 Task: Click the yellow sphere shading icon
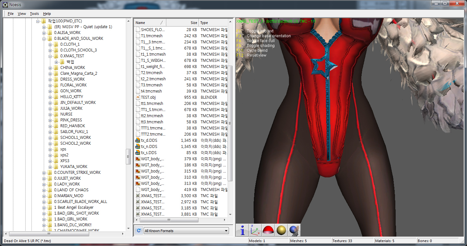click(x=281, y=230)
